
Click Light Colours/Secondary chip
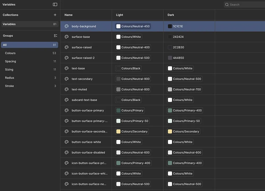tap(132, 132)
